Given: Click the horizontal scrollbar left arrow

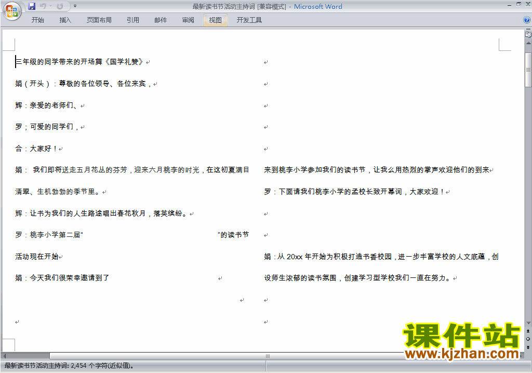Looking at the screenshot, I should pos(4,356).
